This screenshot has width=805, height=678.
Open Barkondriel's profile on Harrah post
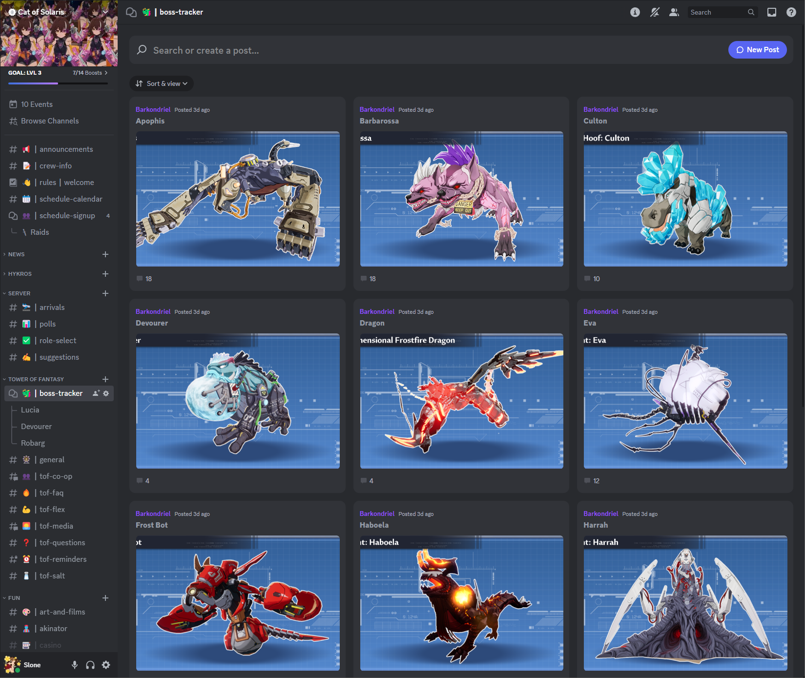601,514
